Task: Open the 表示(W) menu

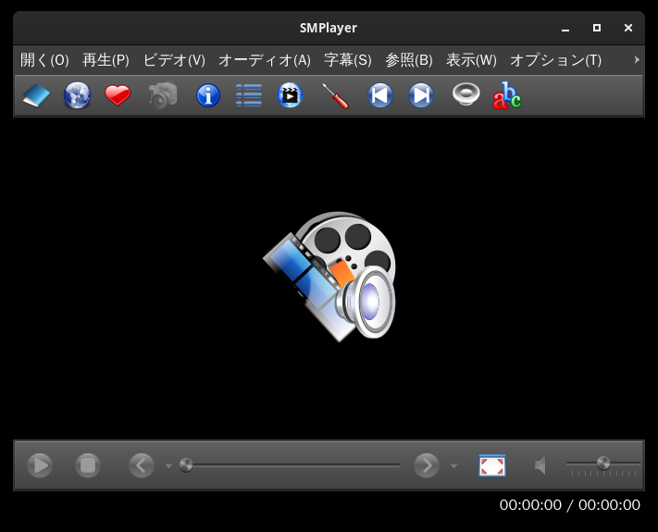Action: coord(471,60)
